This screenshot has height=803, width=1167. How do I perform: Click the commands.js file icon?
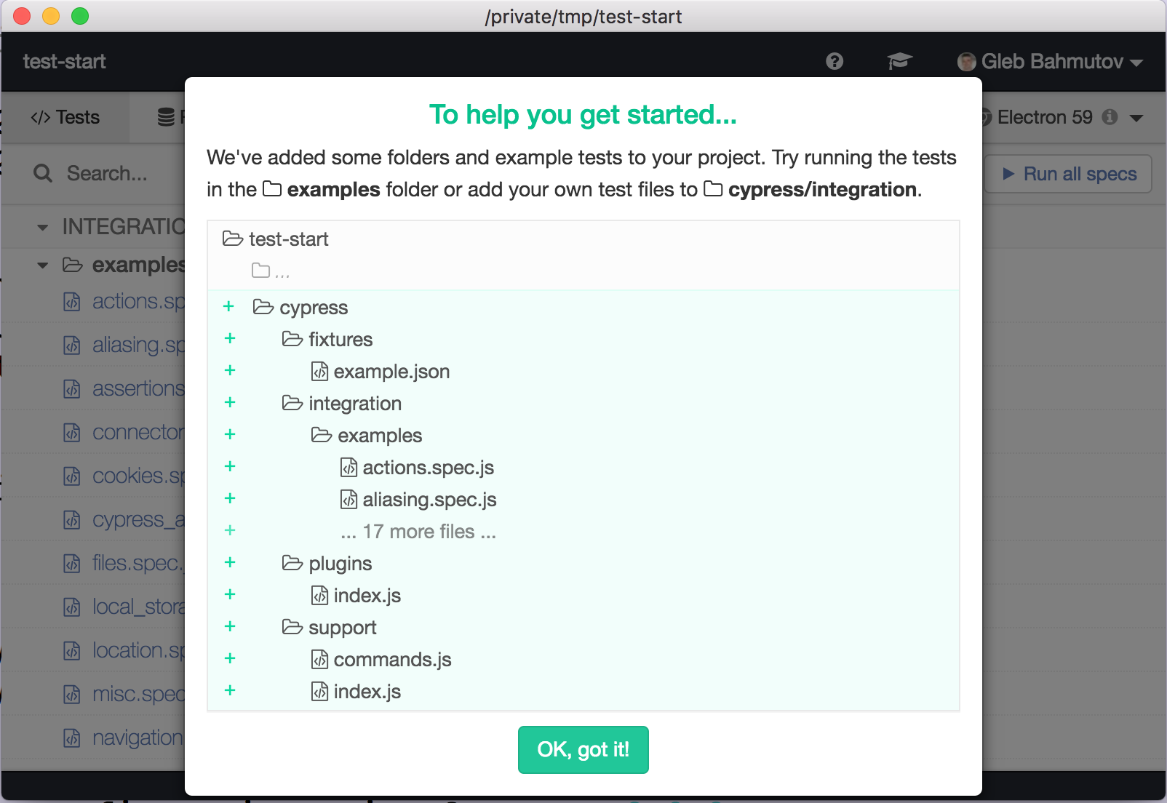point(319,660)
